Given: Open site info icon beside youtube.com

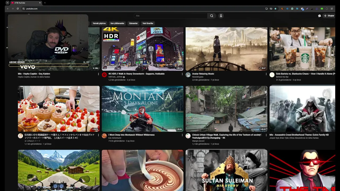Looking at the screenshot, I should pyautogui.click(x=23, y=8).
